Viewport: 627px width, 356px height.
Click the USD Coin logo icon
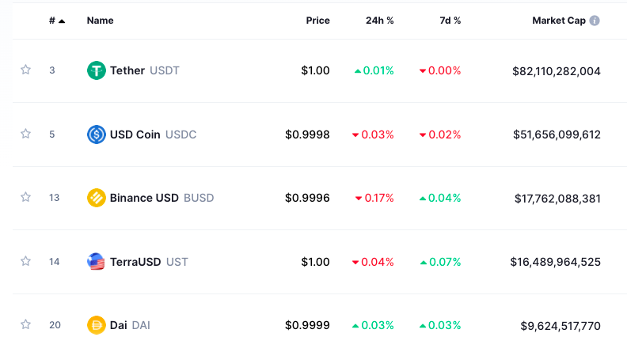click(x=97, y=134)
